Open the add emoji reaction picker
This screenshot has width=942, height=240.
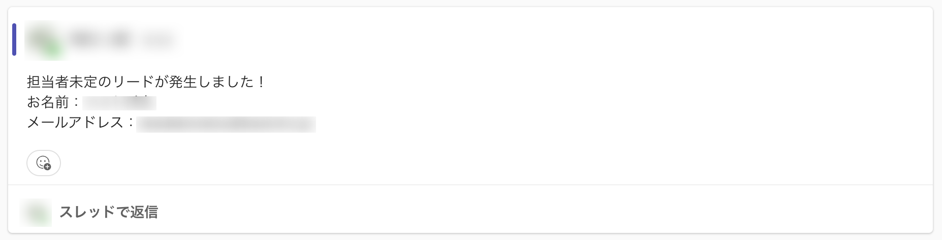(44, 163)
